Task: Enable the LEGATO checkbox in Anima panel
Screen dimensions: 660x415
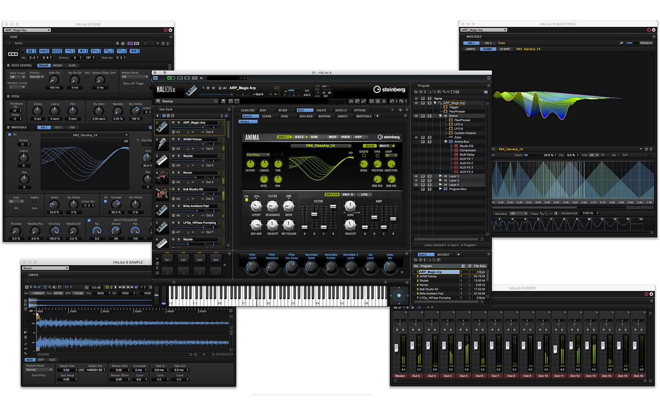Action: [364, 155]
